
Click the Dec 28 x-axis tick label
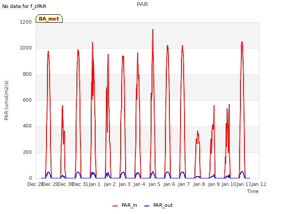35,184
